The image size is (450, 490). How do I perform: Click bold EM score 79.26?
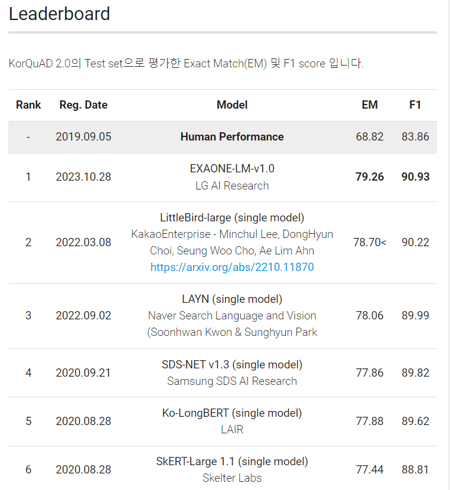(x=370, y=177)
